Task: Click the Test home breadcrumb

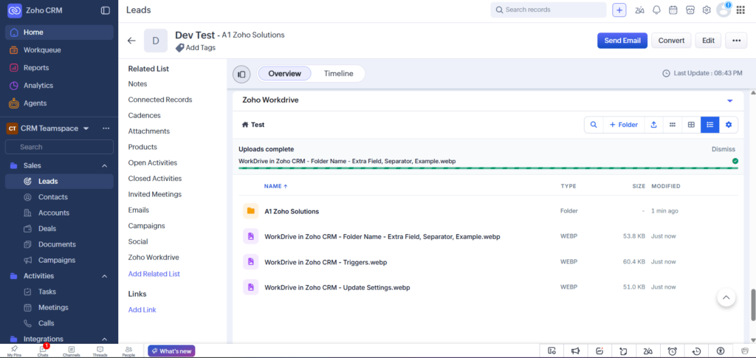Action: point(253,124)
